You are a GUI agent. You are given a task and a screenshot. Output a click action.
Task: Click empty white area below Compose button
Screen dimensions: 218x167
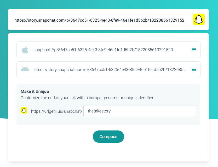(108, 152)
